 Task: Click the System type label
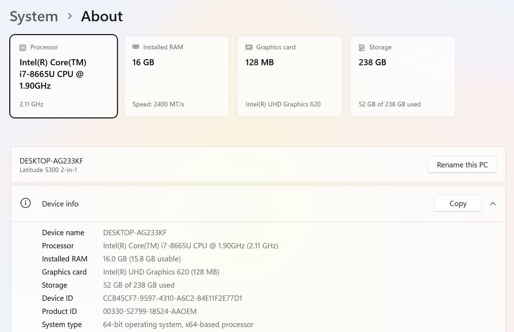click(x=62, y=325)
